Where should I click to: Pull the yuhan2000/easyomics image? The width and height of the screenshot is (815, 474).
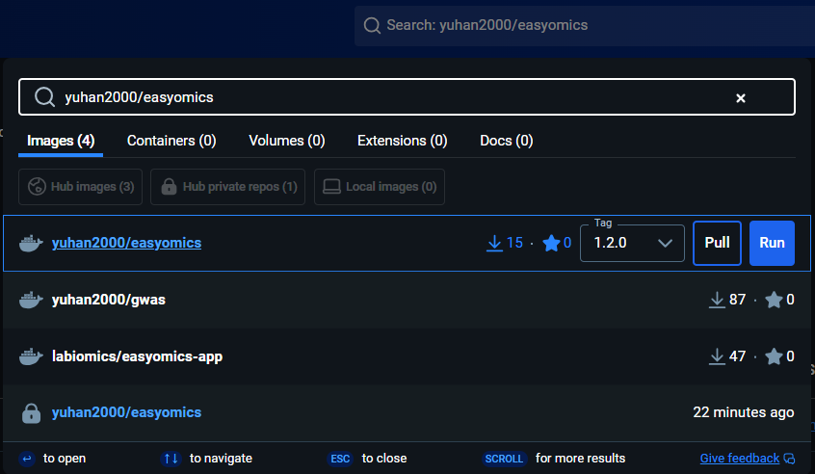pyautogui.click(x=717, y=243)
